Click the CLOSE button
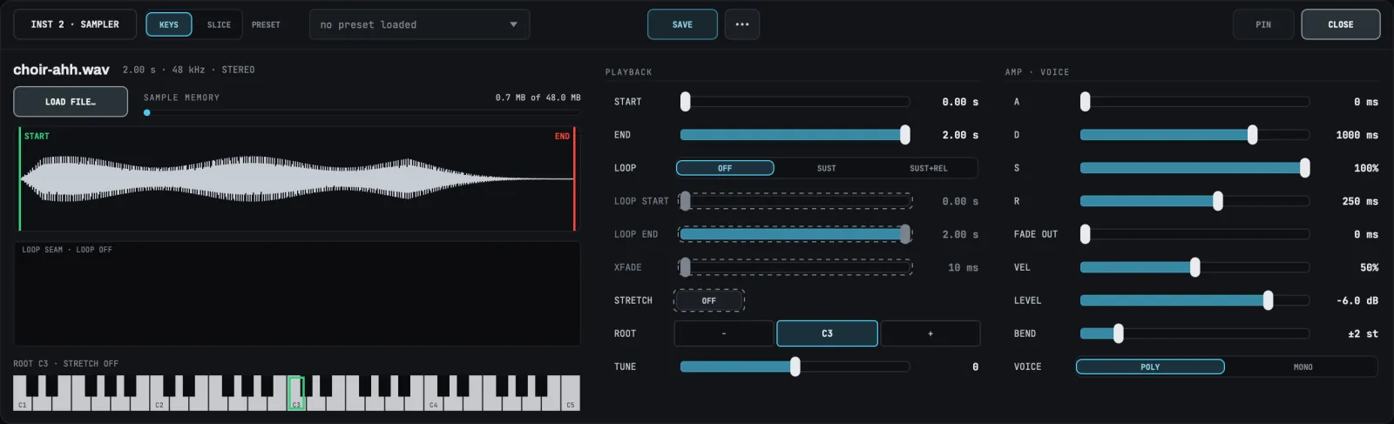 1340,24
